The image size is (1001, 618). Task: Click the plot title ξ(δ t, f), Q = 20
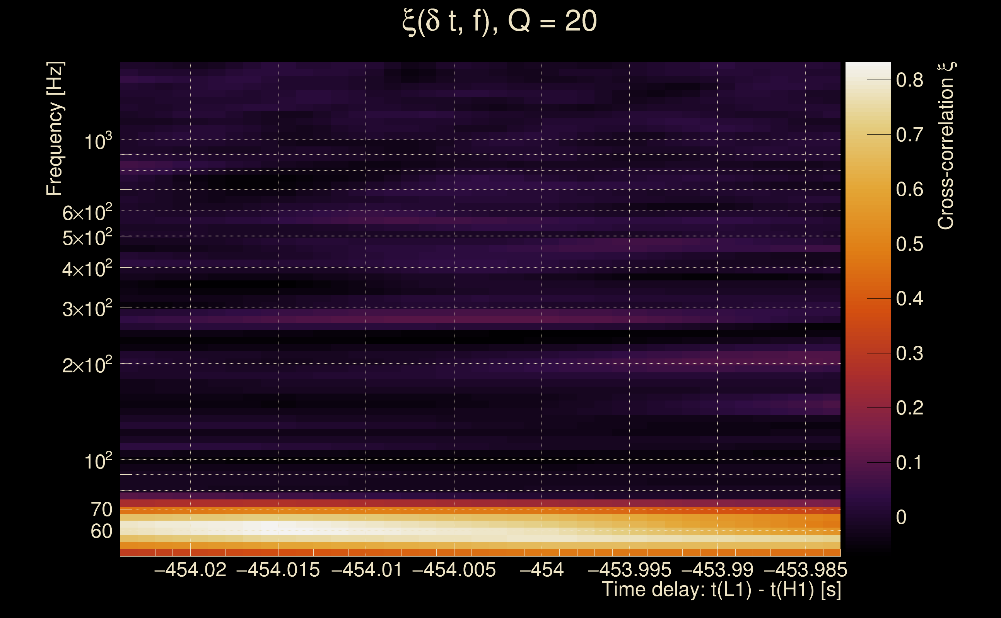pyautogui.click(x=499, y=22)
